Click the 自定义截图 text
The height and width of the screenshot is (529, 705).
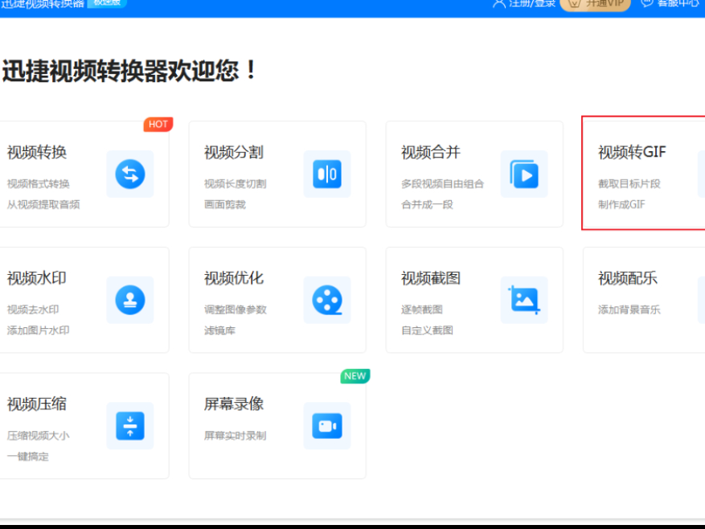click(x=427, y=330)
